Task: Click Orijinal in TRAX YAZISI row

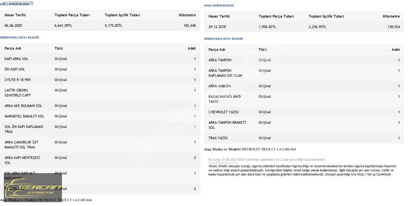Action: [265, 138]
